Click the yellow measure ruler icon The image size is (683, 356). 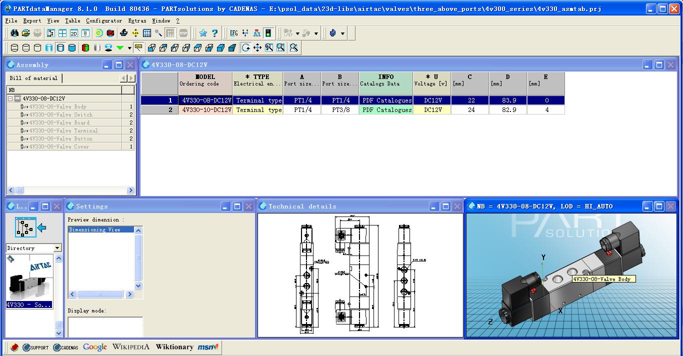(x=138, y=47)
